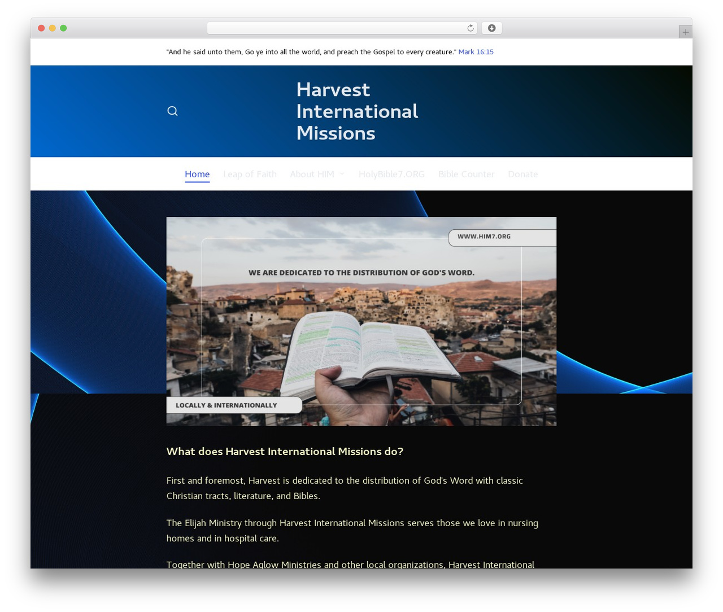Follow the Mark 16:15 scripture link
The image size is (723, 612).
click(x=476, y=52)
